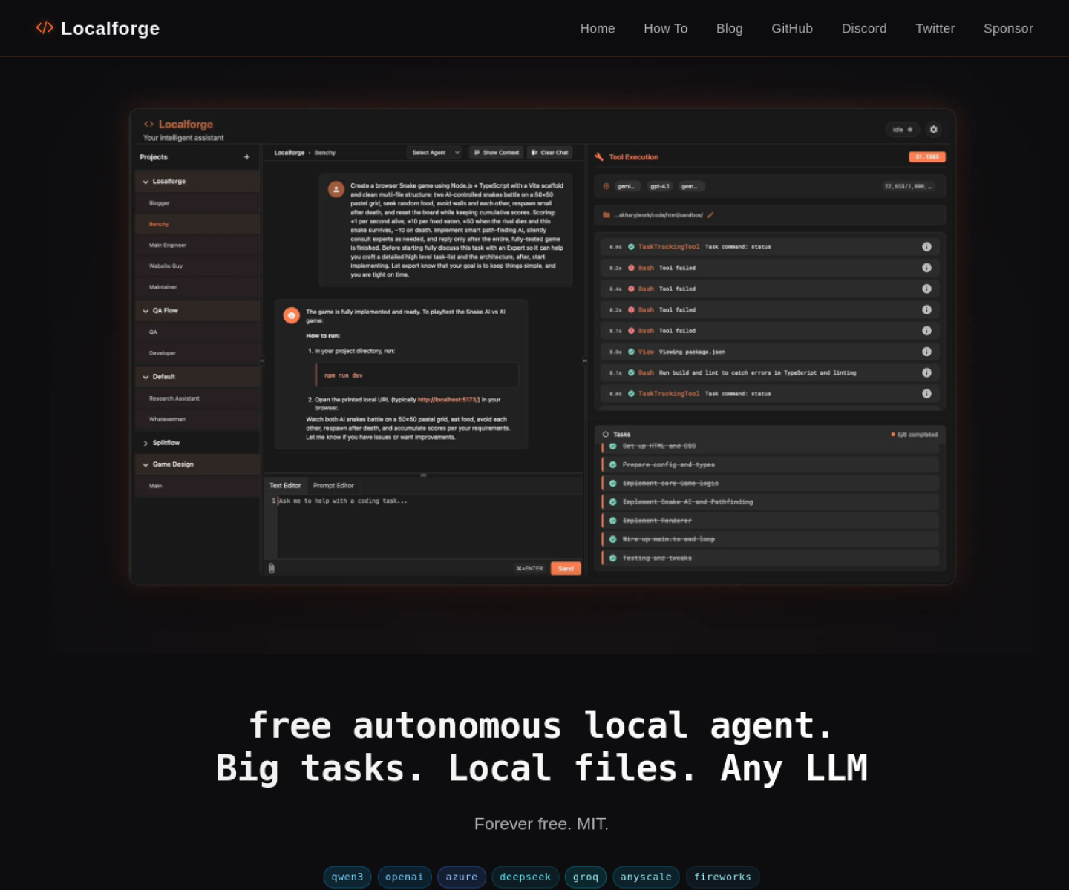Open info for Run build and lint row
The width and height of the screenshot is (1069, 890).
click(926, 373)
